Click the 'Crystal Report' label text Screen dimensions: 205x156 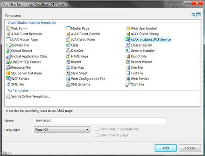point(22,51)
